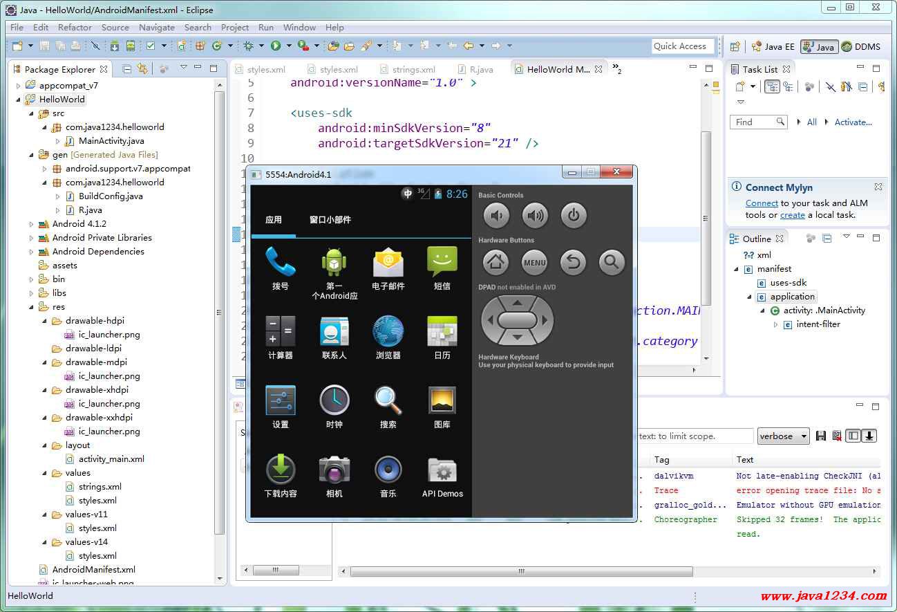Toggle LogCat display saved filters view
Image resolution: width=897 pixels, height=612 pixels.
click(x=853, y=436)
